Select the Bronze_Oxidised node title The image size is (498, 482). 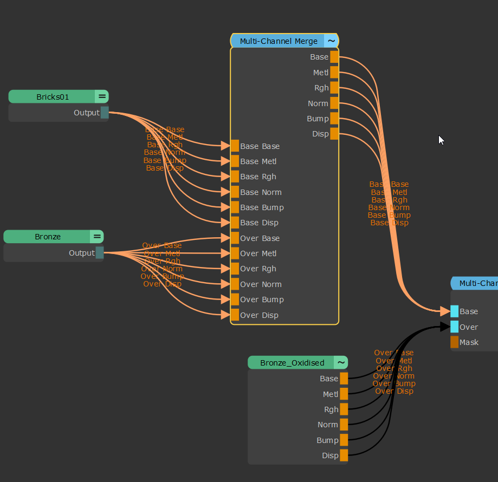click(292, 363)
